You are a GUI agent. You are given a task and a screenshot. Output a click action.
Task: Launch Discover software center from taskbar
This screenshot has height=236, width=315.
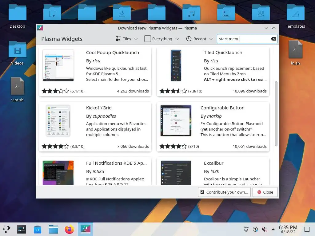tap(37, 229)
